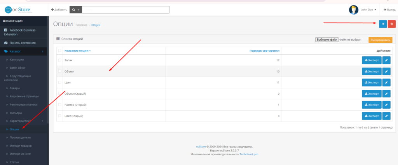Toggle the select-all checkbox in the table header
This screenshot has height=165, width=398.
(59, 50)
